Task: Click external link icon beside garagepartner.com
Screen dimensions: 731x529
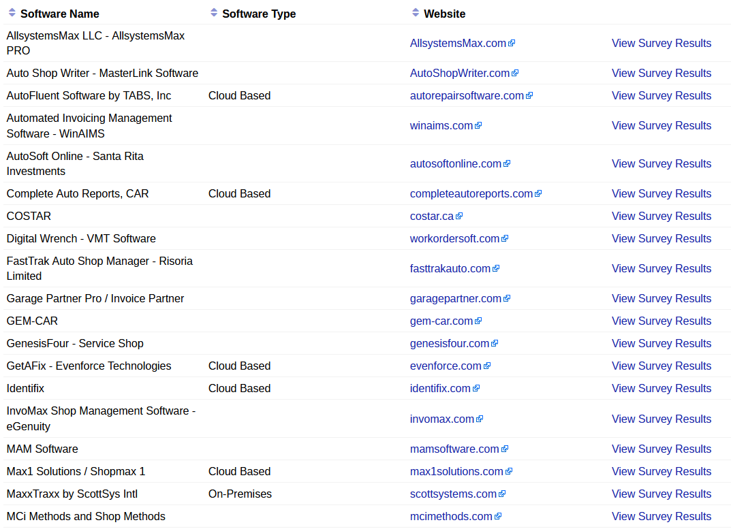Action: [x=508, y=298]
